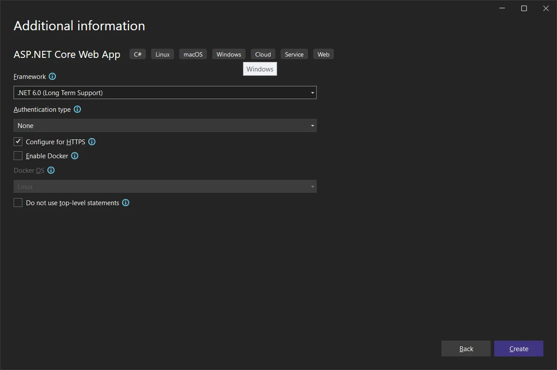
Task: Click the Authentication type label
Action: [42, 109]
